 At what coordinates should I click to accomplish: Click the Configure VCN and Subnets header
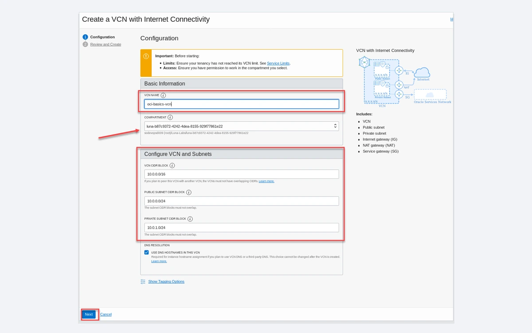[x=242, y=154]
